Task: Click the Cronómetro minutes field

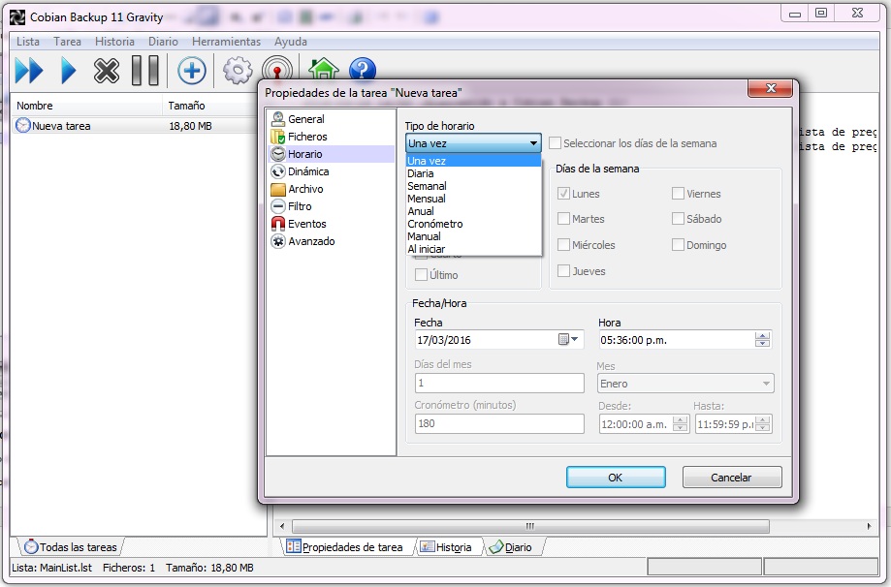Action: click(x=499, y=423)
